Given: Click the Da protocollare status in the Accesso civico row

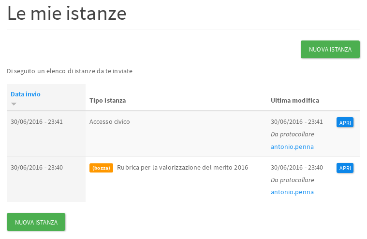Looking at the screenshot, I should click(292, 134).
